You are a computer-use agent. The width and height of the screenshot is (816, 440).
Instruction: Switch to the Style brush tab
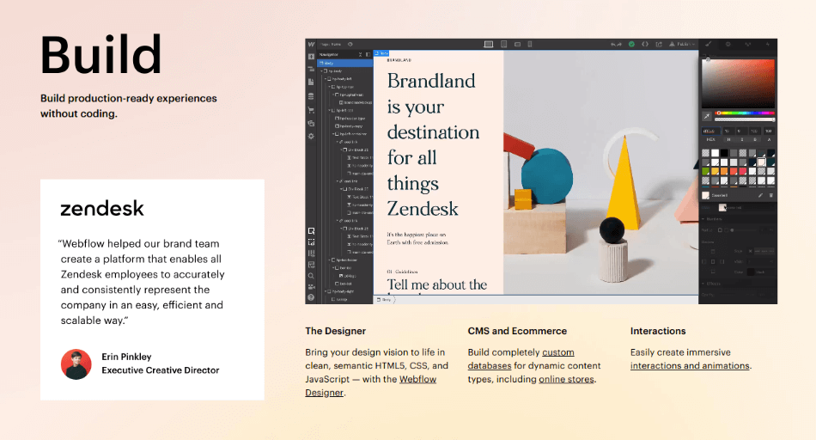709,45
